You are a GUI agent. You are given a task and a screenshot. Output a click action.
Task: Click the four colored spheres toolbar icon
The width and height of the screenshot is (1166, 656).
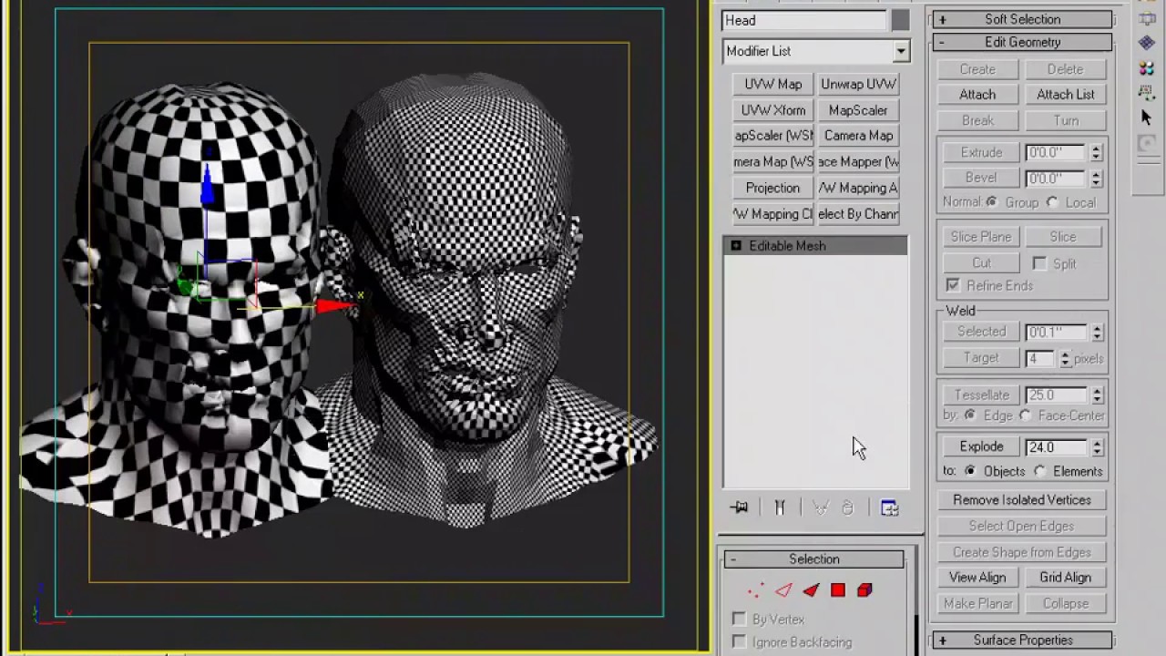click(1147, 68)
